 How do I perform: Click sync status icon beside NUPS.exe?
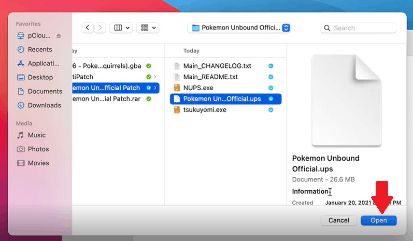[271, 88]
